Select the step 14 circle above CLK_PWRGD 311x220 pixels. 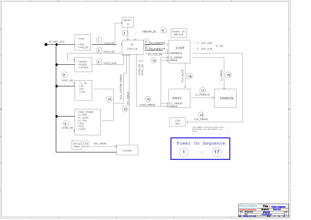click(x=201, y=115)
